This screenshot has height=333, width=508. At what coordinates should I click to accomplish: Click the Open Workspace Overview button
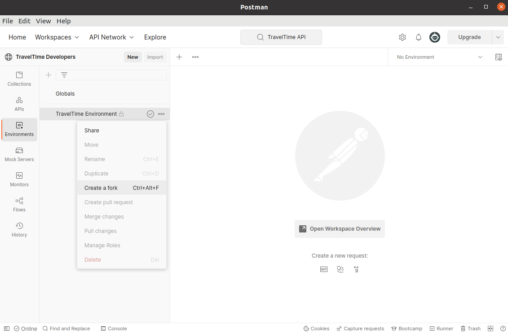tap(340, 229)
